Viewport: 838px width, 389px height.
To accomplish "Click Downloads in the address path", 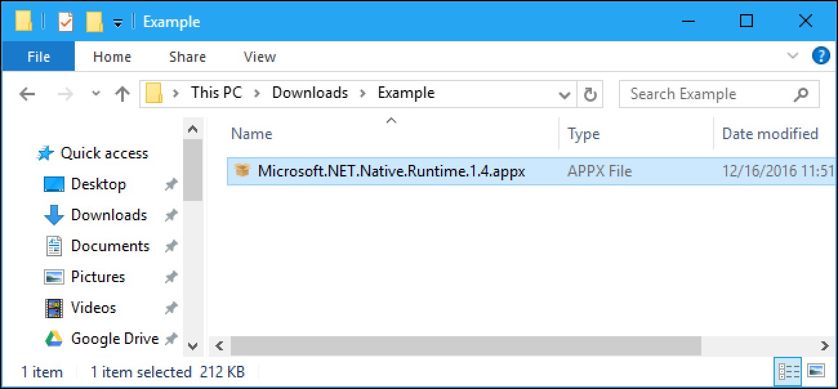I will coord(310,93).
